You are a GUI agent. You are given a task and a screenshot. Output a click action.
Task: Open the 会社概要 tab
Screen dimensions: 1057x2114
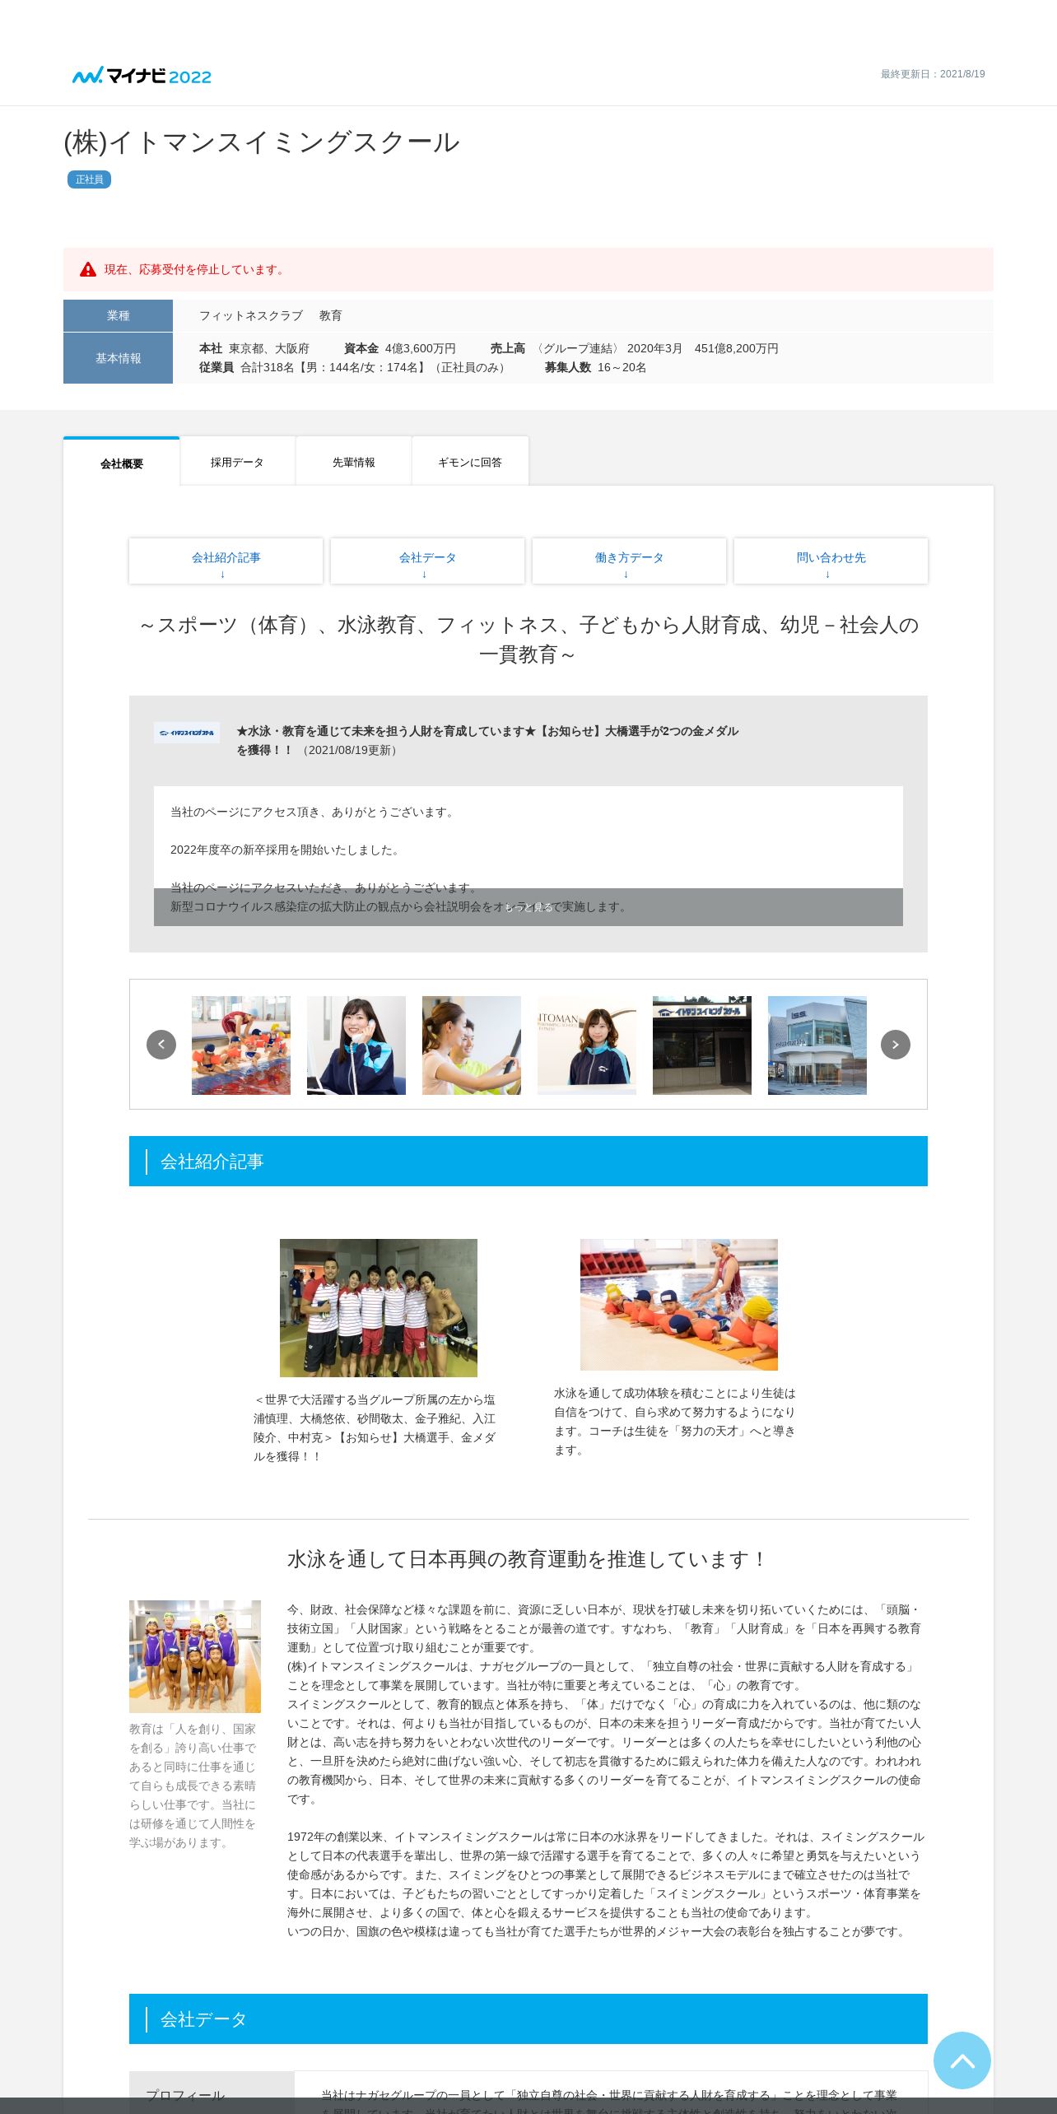click(x=122, y=463)
